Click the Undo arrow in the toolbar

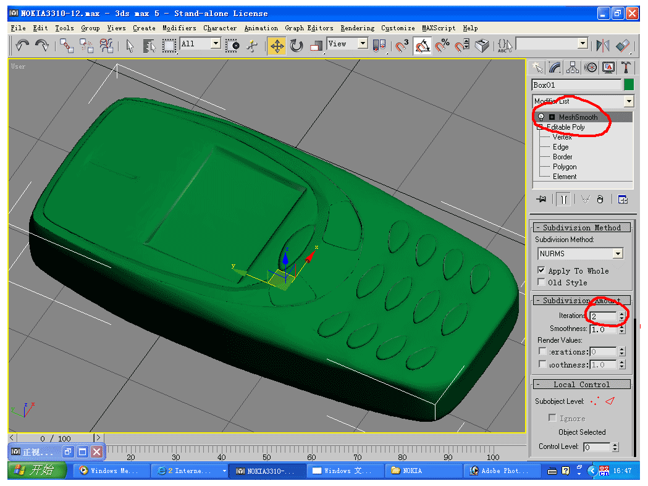(22, 45)
